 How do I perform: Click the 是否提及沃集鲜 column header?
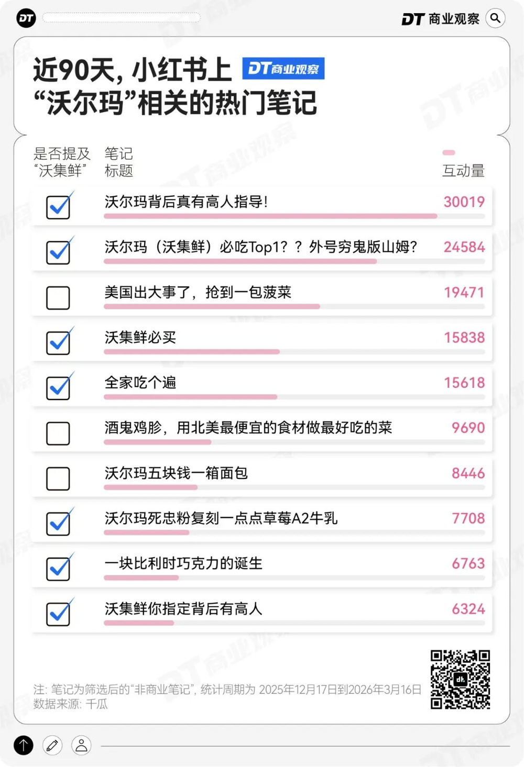coord(61,162)
